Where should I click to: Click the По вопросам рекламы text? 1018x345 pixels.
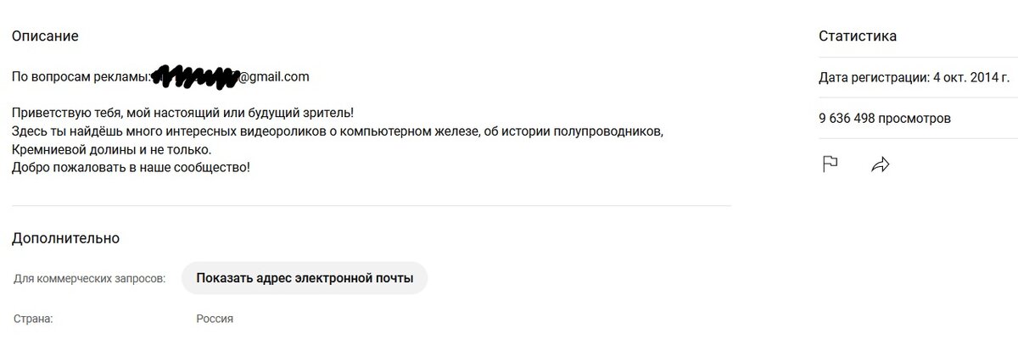point(81,76)
